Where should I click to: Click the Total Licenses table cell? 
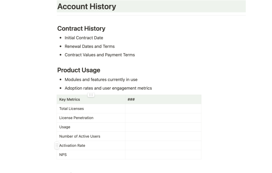point(91,109)
